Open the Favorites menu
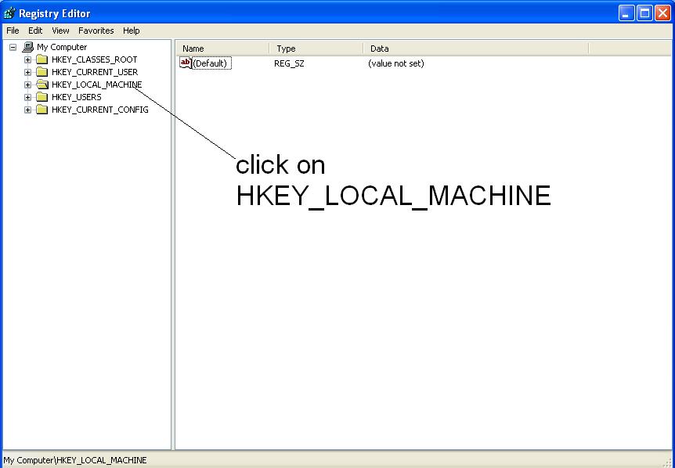This screenshot has height=468, width=675. [x=96, y=31]
